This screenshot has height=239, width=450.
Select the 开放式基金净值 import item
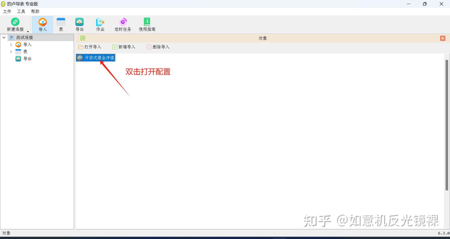click(x=96, y=58)
